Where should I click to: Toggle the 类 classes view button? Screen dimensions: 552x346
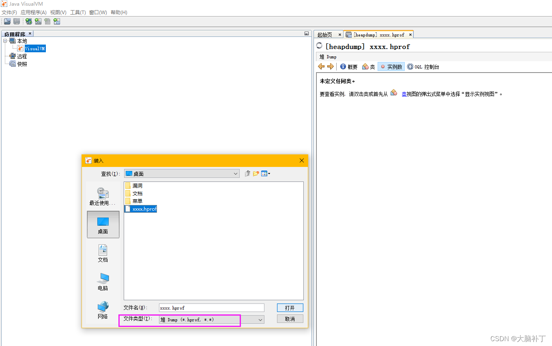(368, 67)
